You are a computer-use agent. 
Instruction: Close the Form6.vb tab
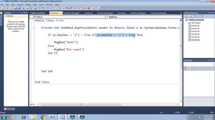pos(61,13)
